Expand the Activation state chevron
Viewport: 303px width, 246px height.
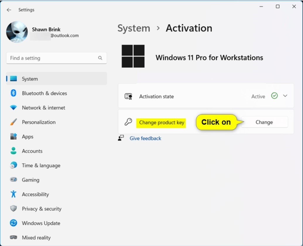(x=285, y=96)
